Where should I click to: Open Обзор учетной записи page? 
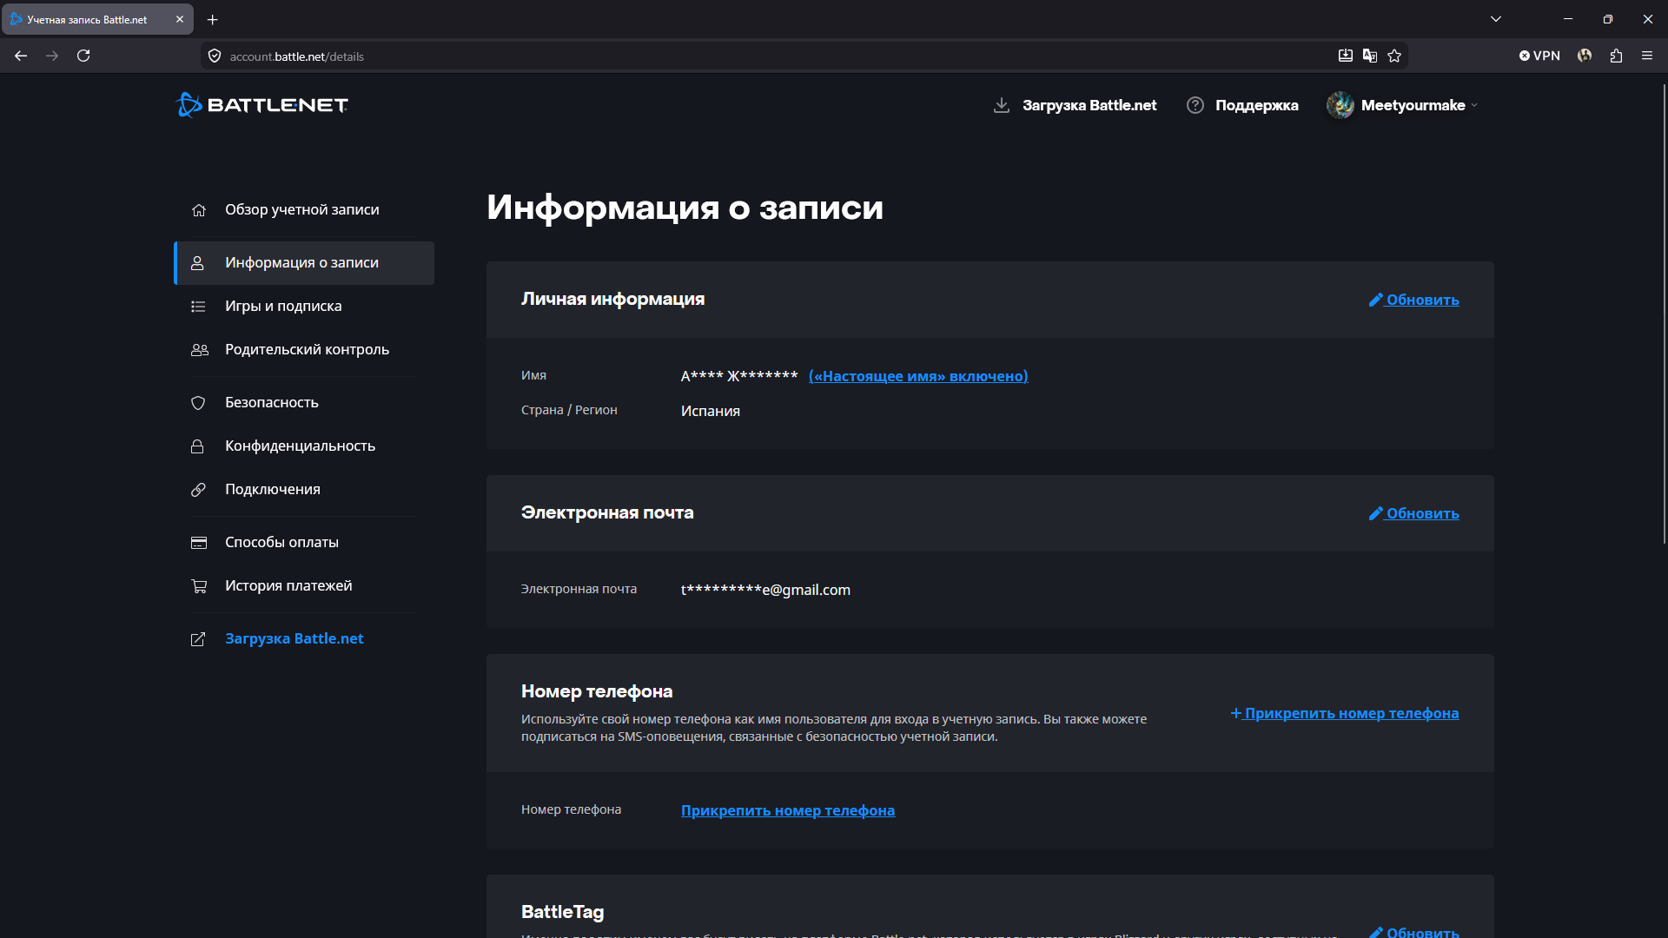[302, 209]
